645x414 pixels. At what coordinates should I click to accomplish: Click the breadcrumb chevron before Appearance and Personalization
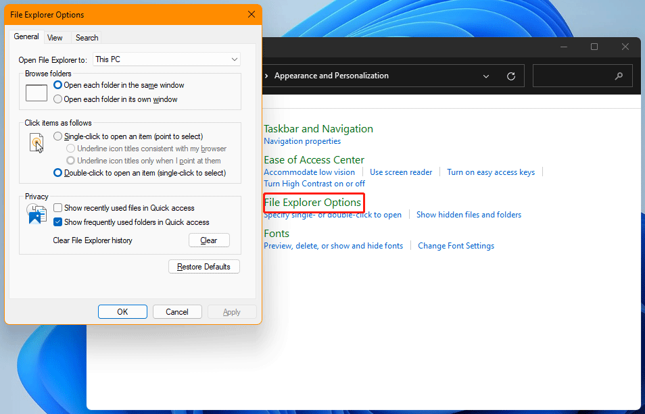point(265,76)
